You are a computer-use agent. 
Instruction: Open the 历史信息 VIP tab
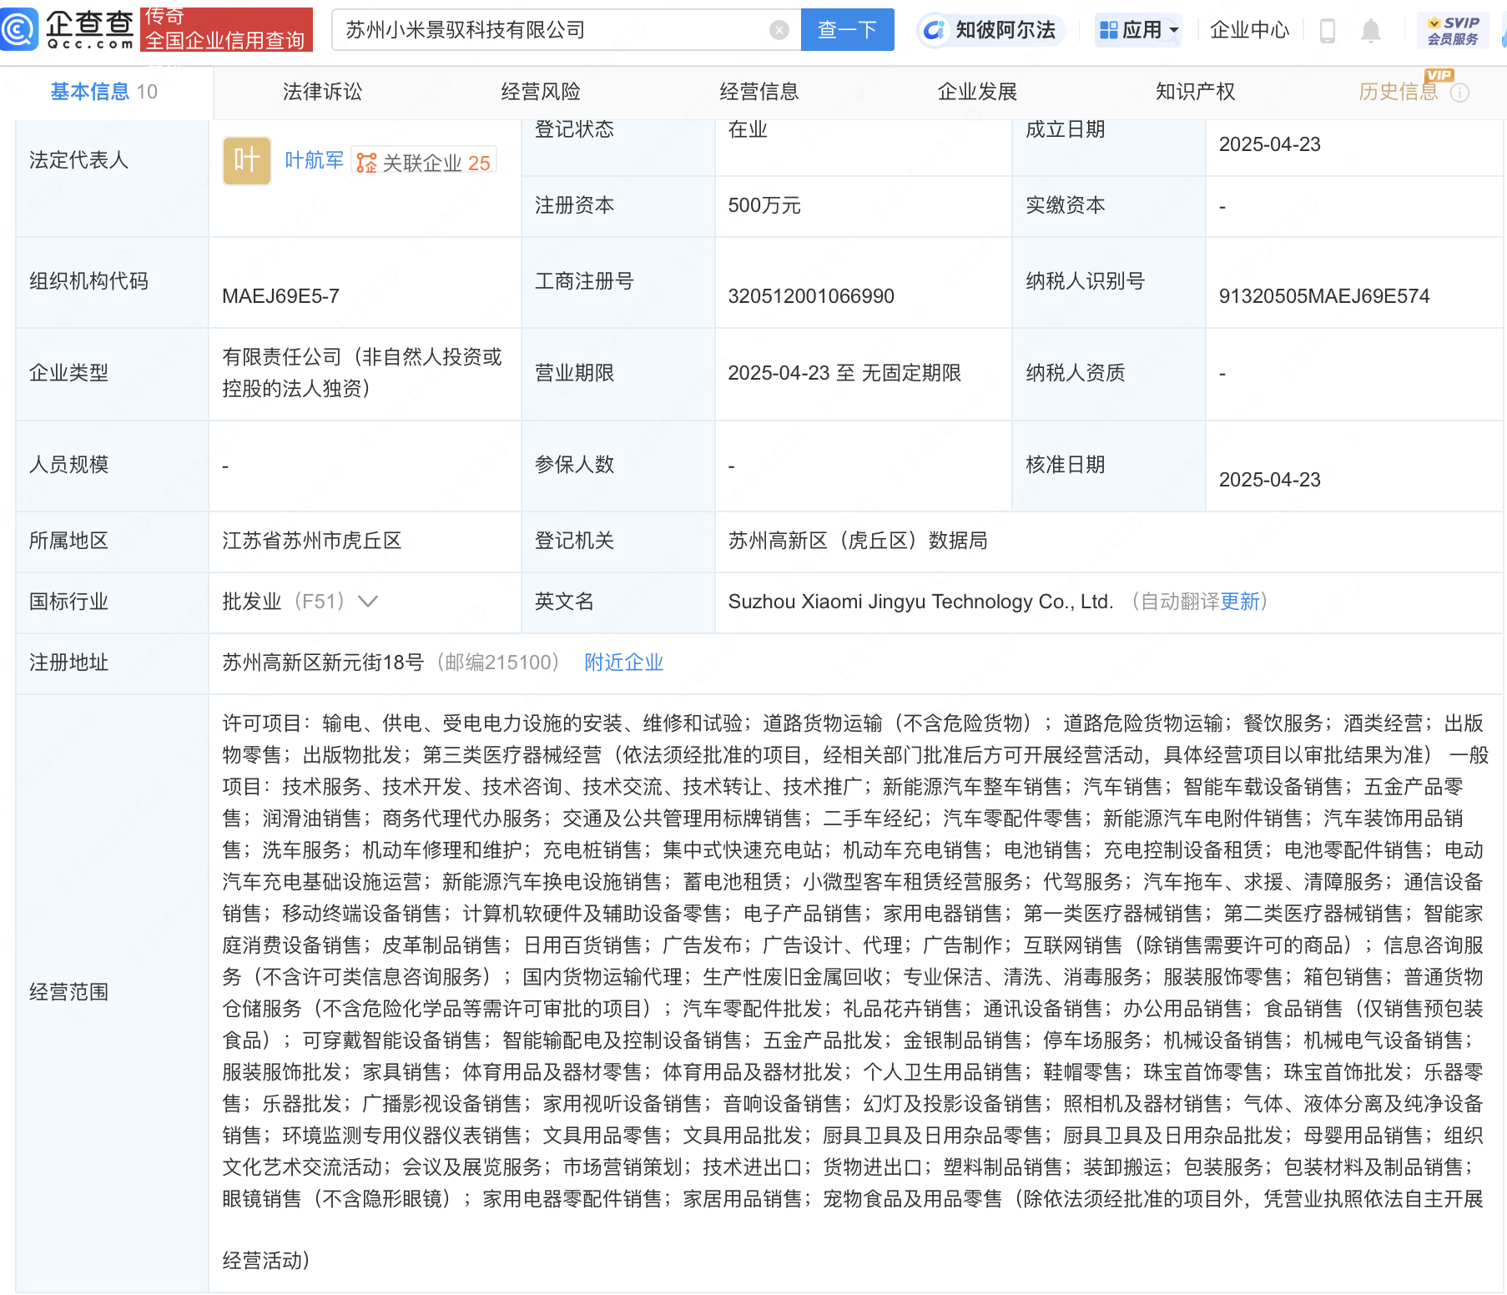click(1399, 92)
